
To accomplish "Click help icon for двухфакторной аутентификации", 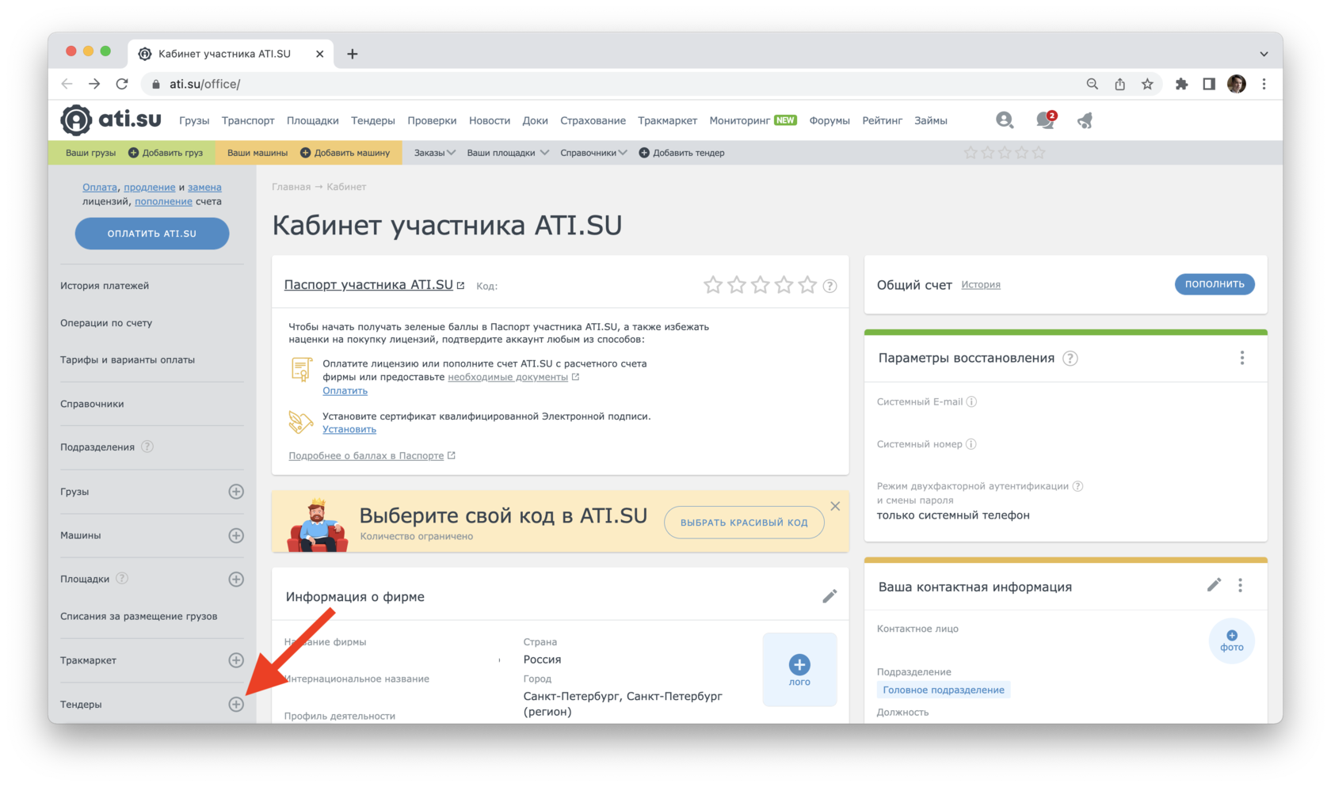I will [1077, 486].
